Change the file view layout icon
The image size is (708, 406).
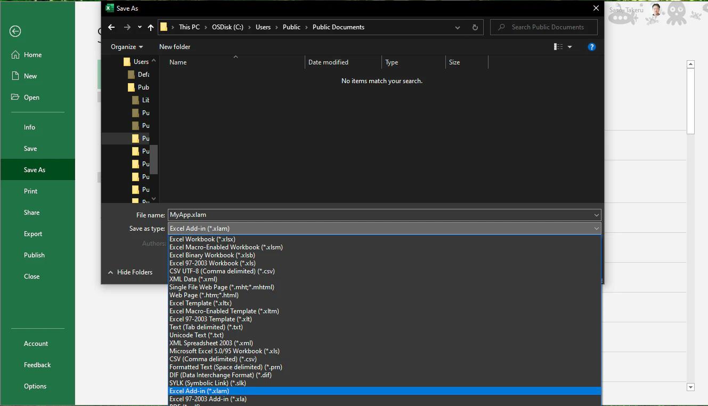558,47
